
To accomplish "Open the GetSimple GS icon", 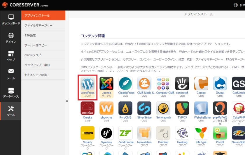I will 239,84.
